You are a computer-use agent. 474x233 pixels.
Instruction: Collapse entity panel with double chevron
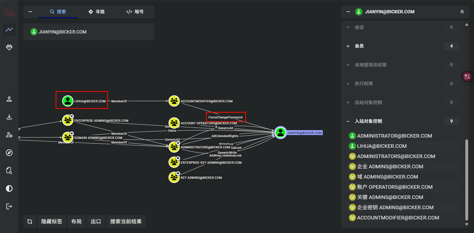point(462,12)
